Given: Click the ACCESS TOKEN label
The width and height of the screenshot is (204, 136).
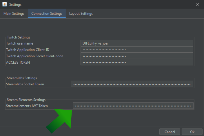Looking at the screenshot, I should (18, 63).
